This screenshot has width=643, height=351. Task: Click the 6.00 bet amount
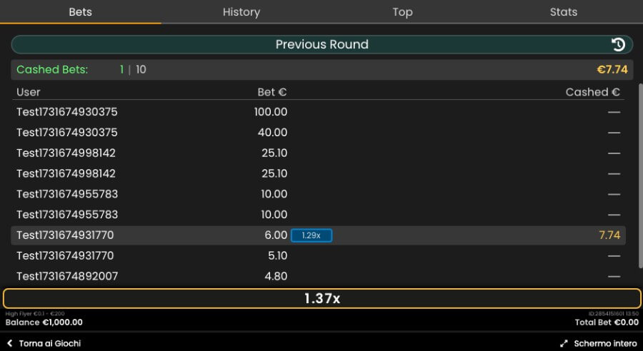[x=276, y=235]
